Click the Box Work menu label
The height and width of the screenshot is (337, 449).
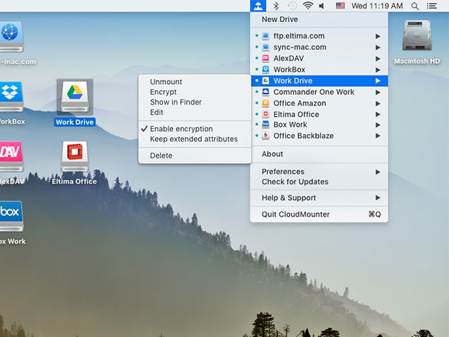point(290,125)
